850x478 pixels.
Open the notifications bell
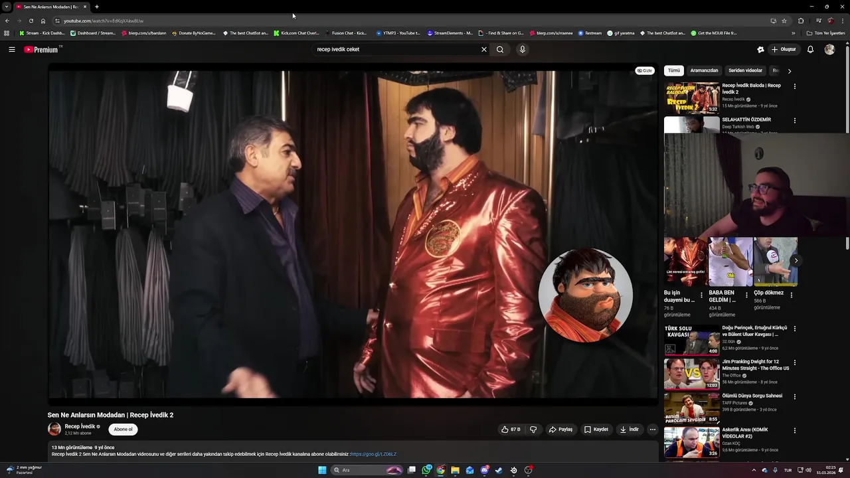click(x=810, y=49)
